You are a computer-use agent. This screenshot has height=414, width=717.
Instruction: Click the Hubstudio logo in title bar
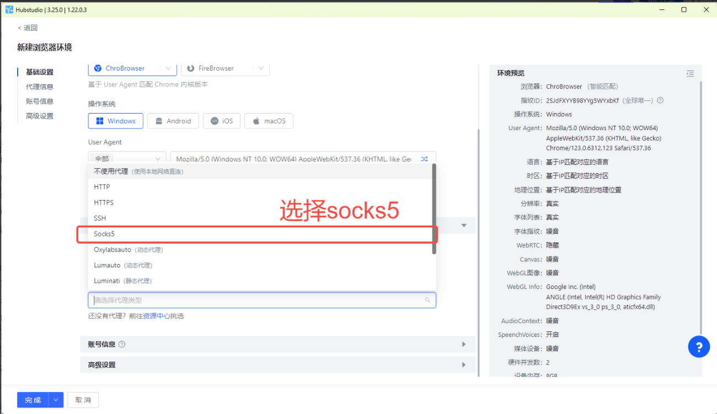click(9, 9)
